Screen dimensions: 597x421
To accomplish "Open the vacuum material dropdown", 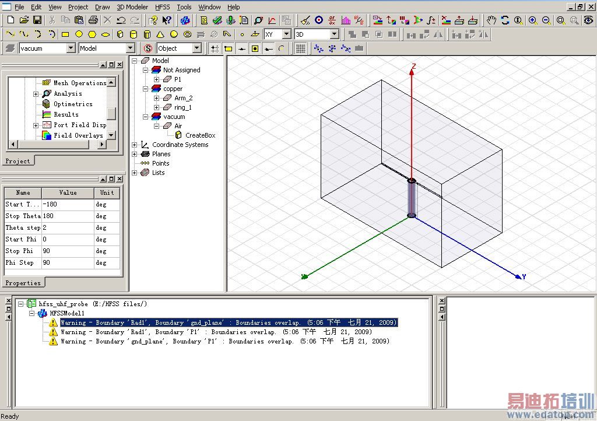I will 71,48.
